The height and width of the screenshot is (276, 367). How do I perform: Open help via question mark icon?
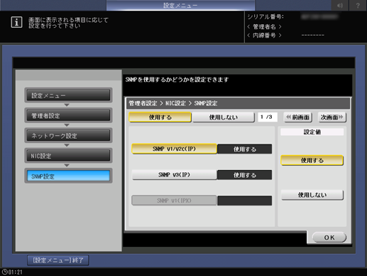358,5
